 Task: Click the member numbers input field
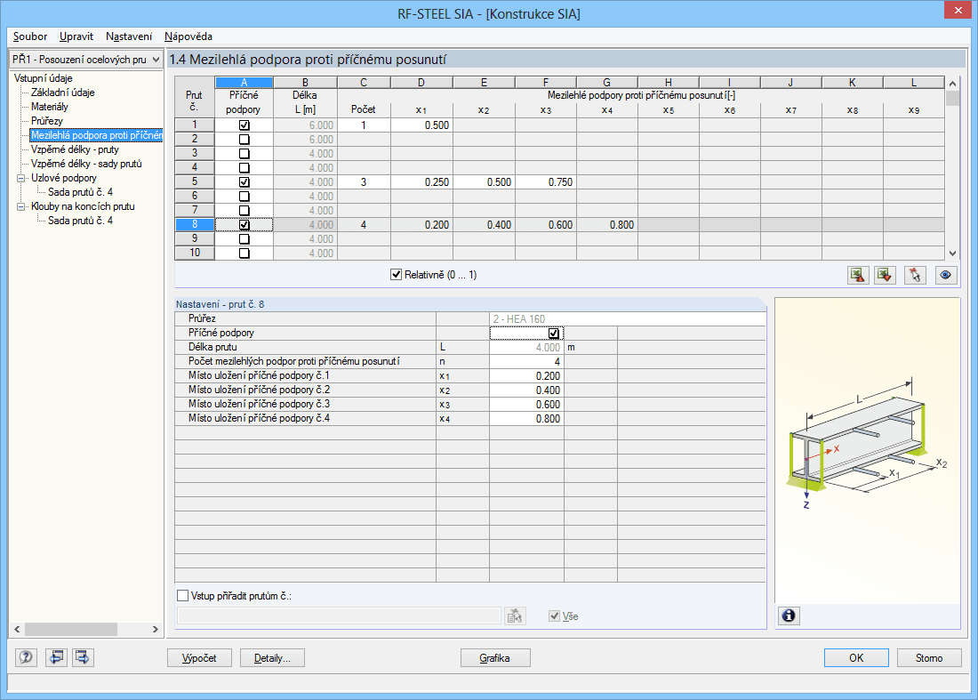tap(339, 616)
